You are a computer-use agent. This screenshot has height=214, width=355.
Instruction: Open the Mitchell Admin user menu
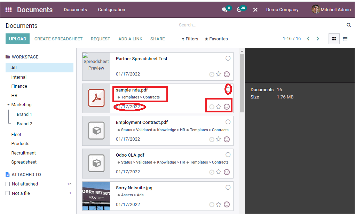[331, 9]
